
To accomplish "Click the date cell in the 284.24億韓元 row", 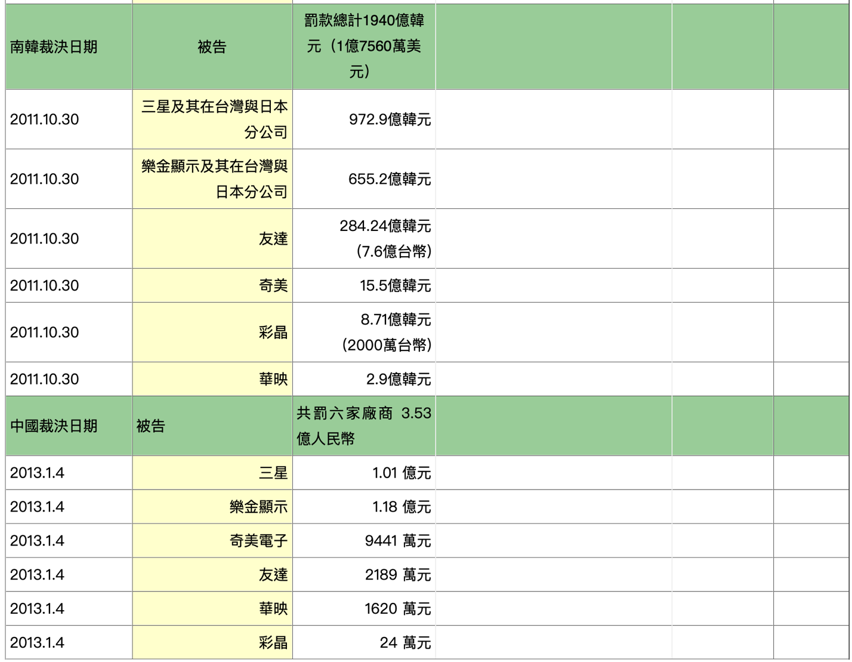I will click(x=69, y=239).
